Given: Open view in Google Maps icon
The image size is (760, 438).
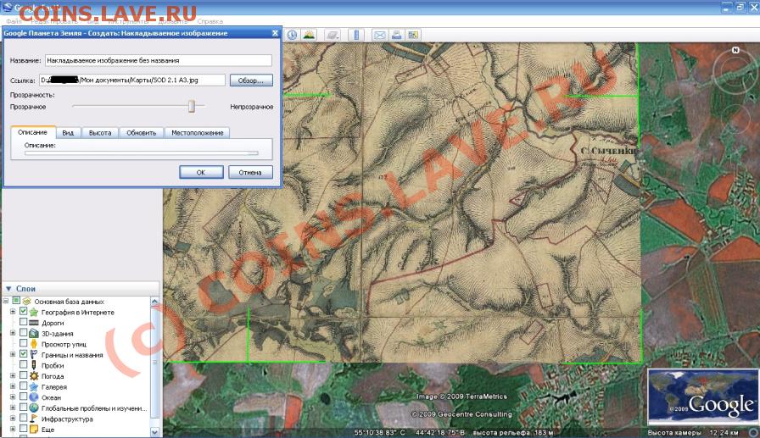Looking at the screenshot, I should coord(413,35).
